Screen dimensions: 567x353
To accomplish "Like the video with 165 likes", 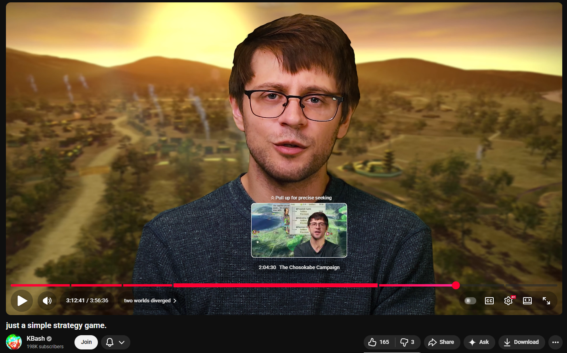I will click(x=379, y=342).
